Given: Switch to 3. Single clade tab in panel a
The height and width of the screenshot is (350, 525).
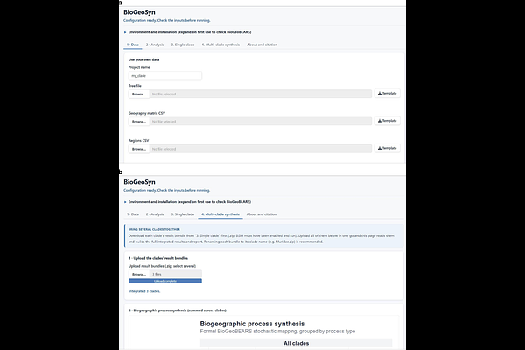Looking at the screenshot, I should click(183, 45).
